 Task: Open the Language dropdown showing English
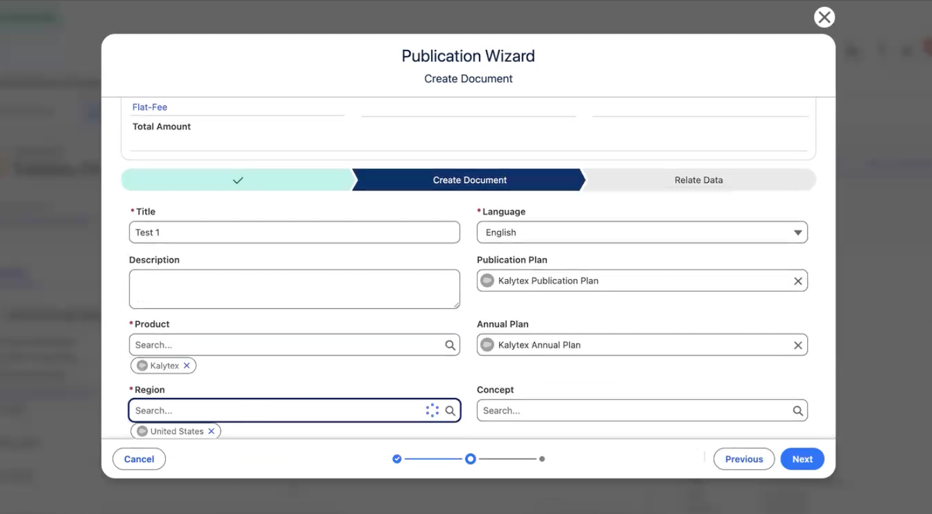642,232
